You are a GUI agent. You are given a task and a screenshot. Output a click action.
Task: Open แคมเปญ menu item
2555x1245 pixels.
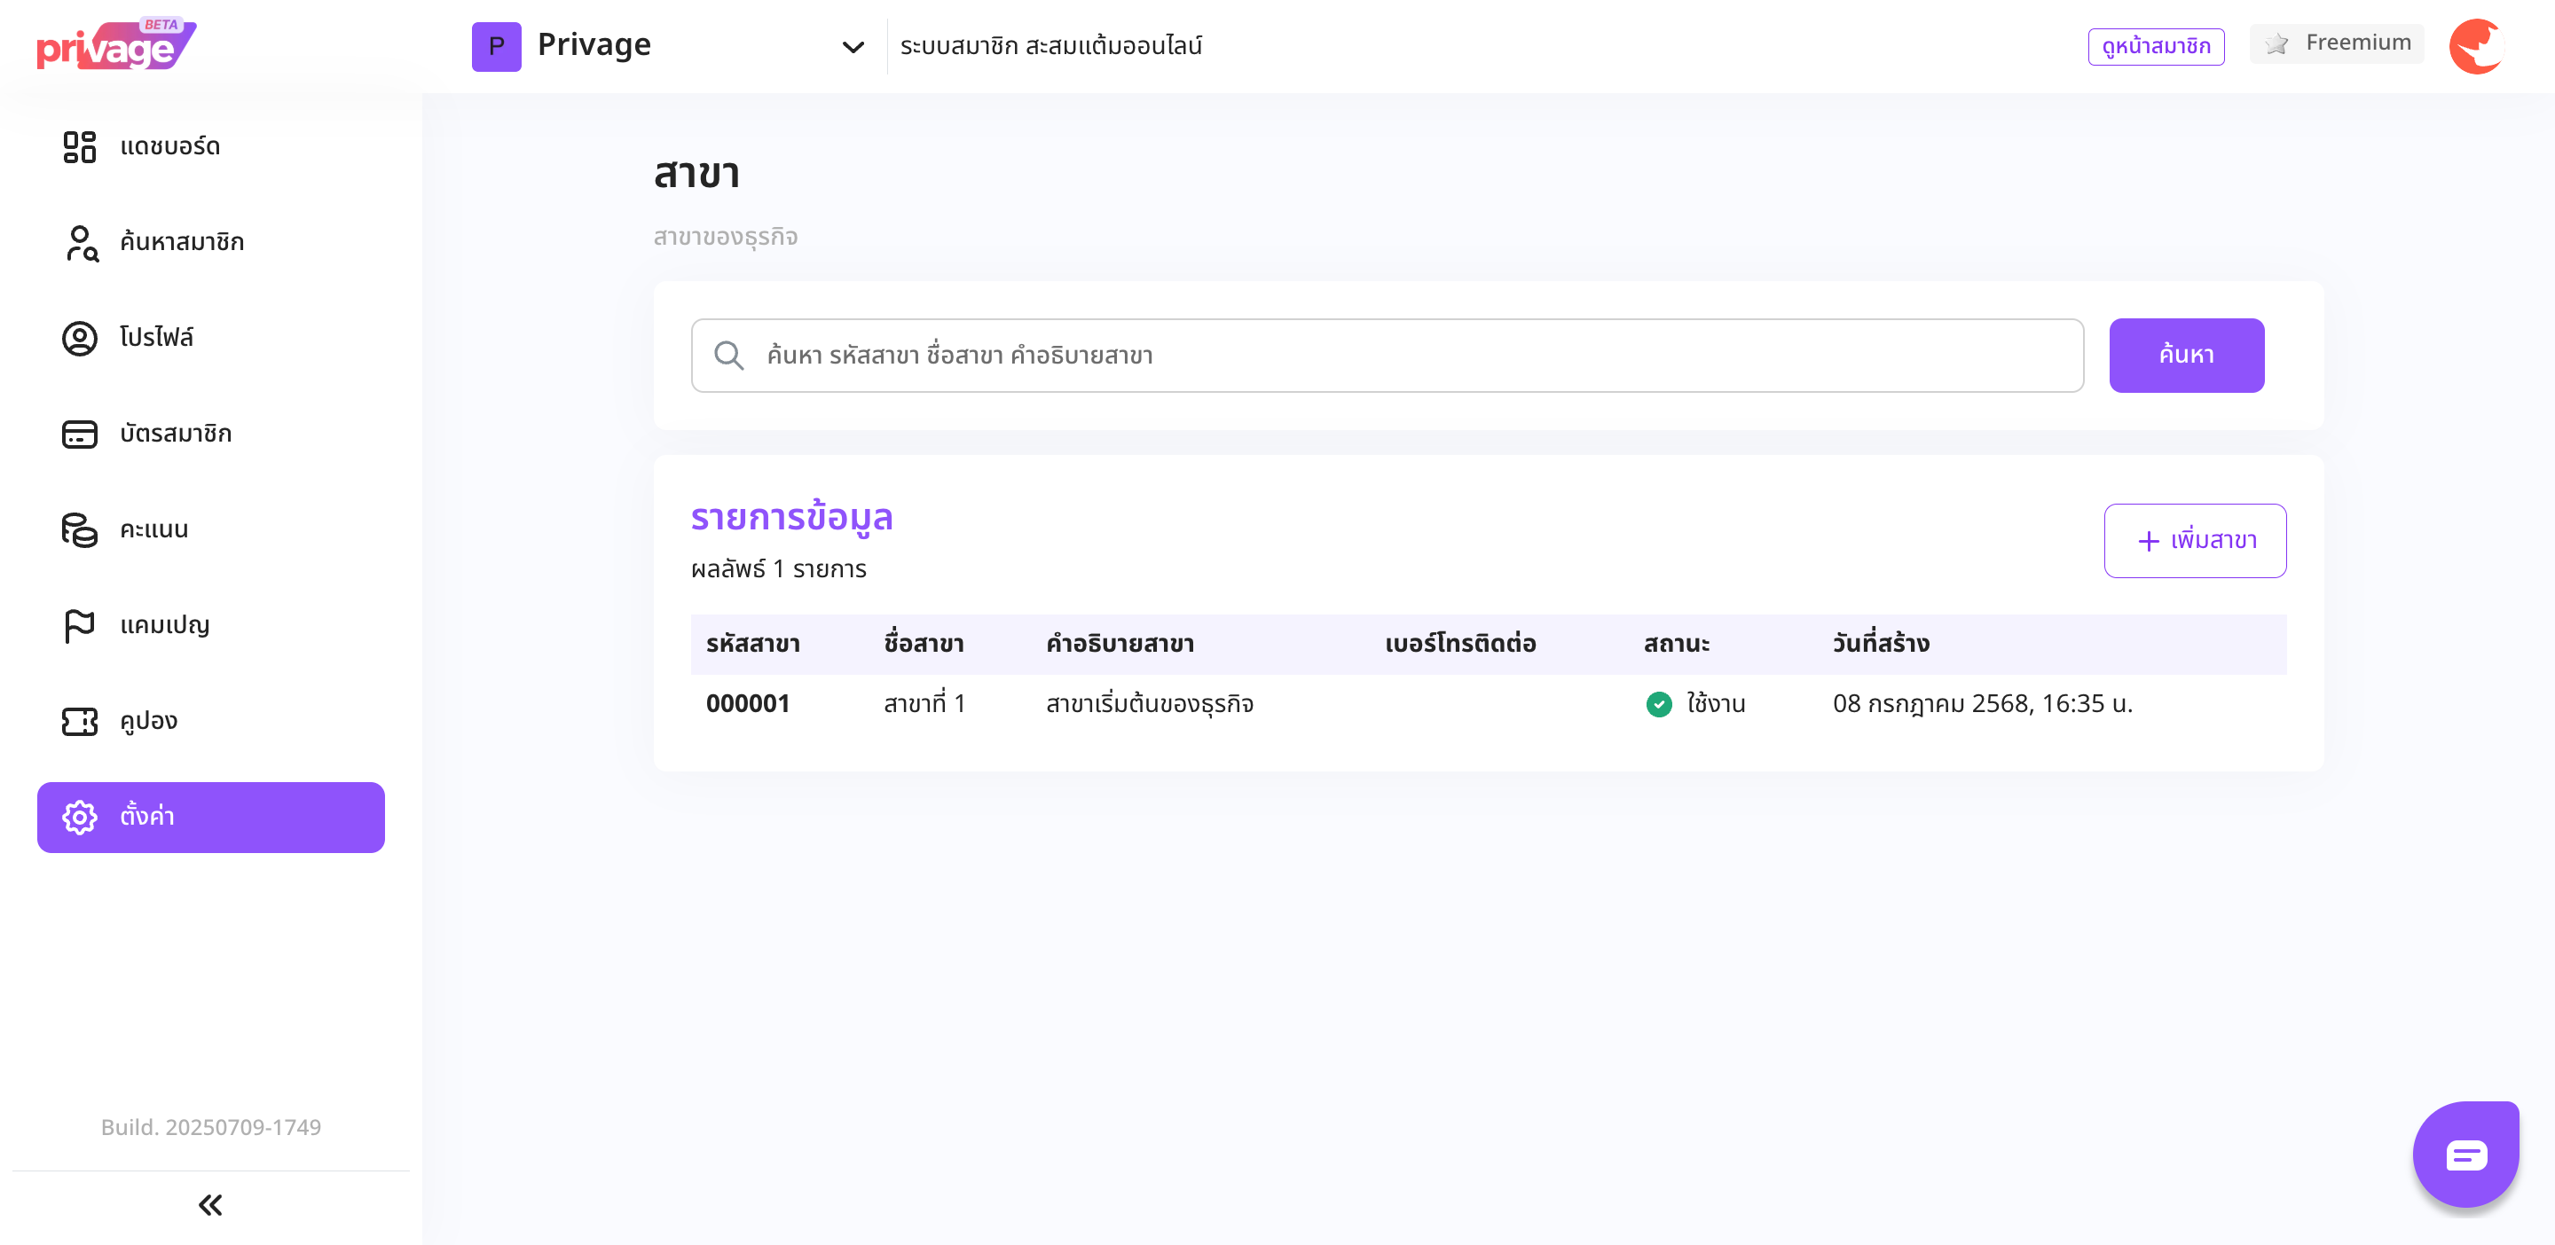210,625
